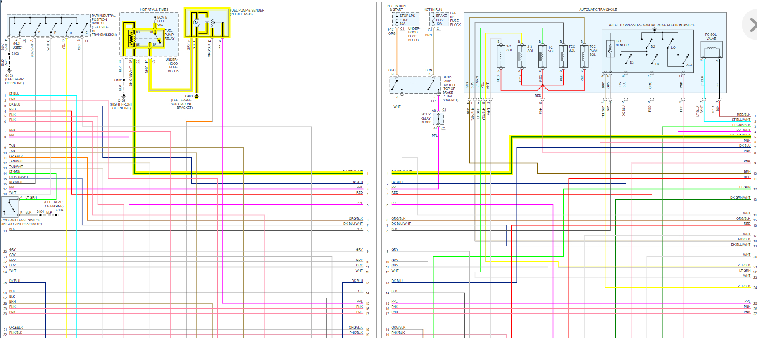Image resolution: width=757 pixels, height=338 pixels.
Task: Select the 'F12' connector label
Action: click(390, 29)
